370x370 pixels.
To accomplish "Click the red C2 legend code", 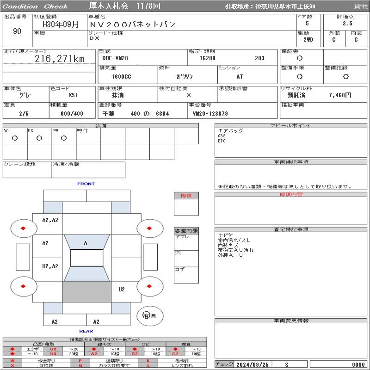I will [175, 354].
